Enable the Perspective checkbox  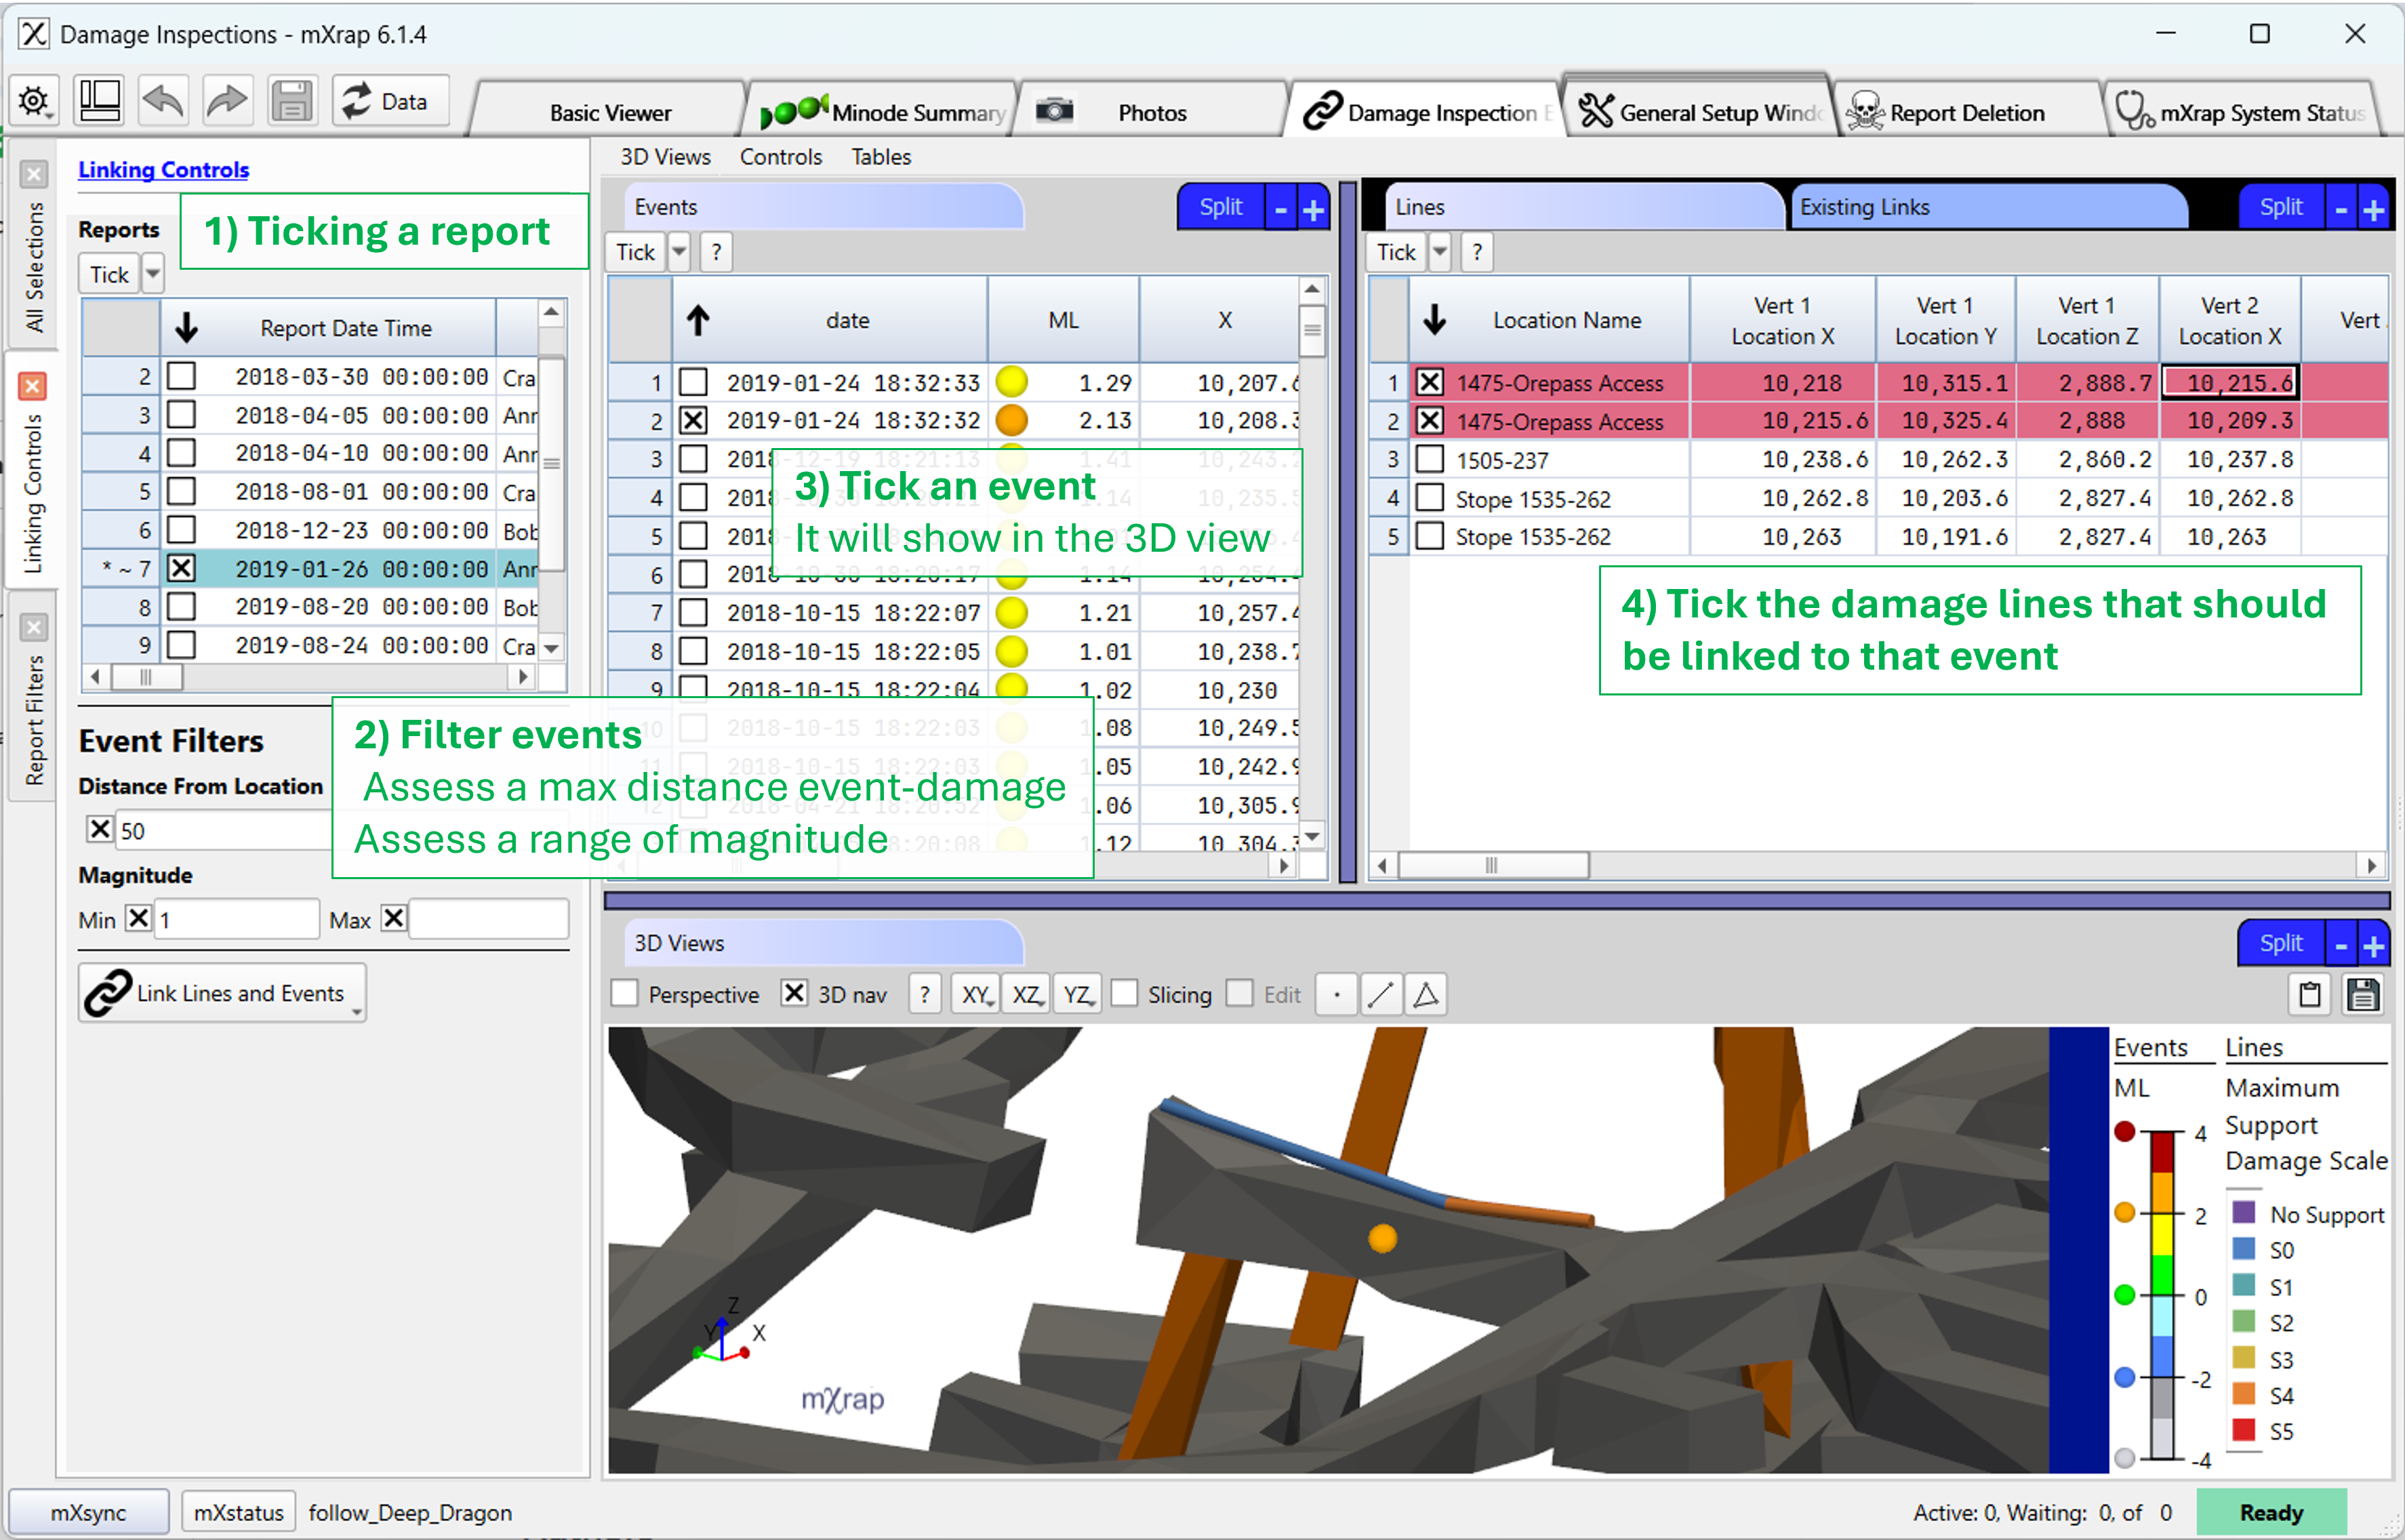pyautogui.click(x=625, y=993)
